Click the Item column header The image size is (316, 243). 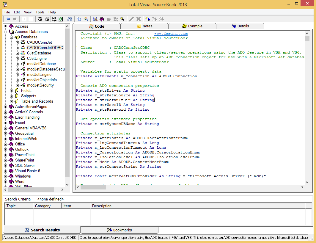[x=76, y=206]
